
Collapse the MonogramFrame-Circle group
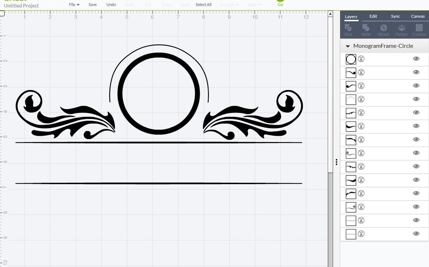(347, 46)
